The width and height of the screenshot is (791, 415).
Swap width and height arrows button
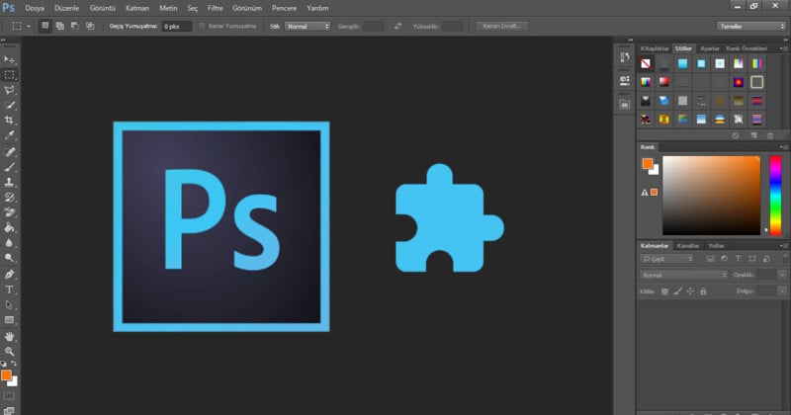coord(398,27)
